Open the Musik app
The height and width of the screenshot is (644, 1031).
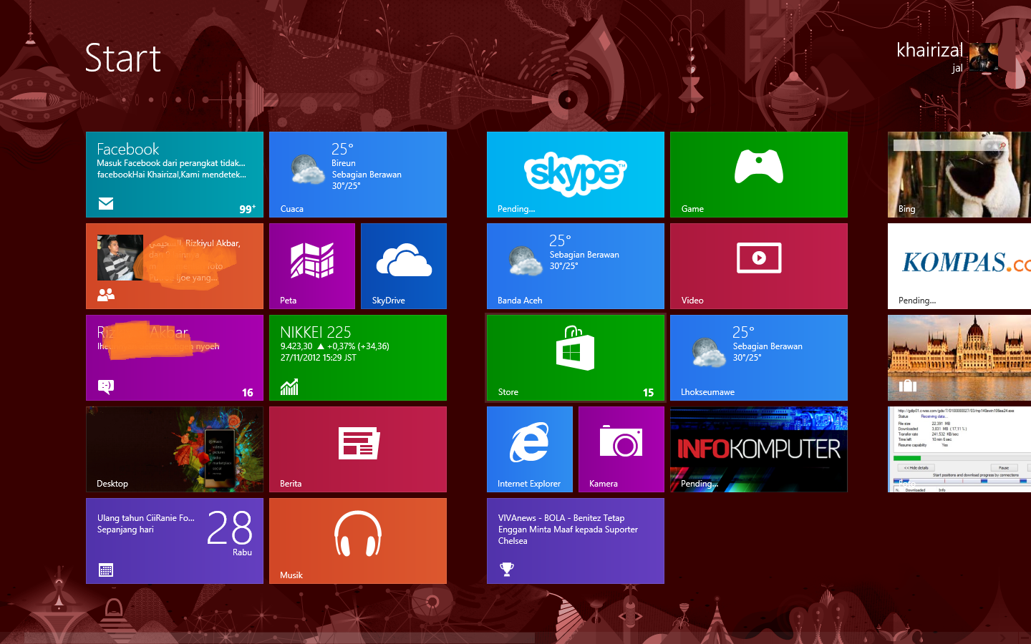tap(357, 541)
